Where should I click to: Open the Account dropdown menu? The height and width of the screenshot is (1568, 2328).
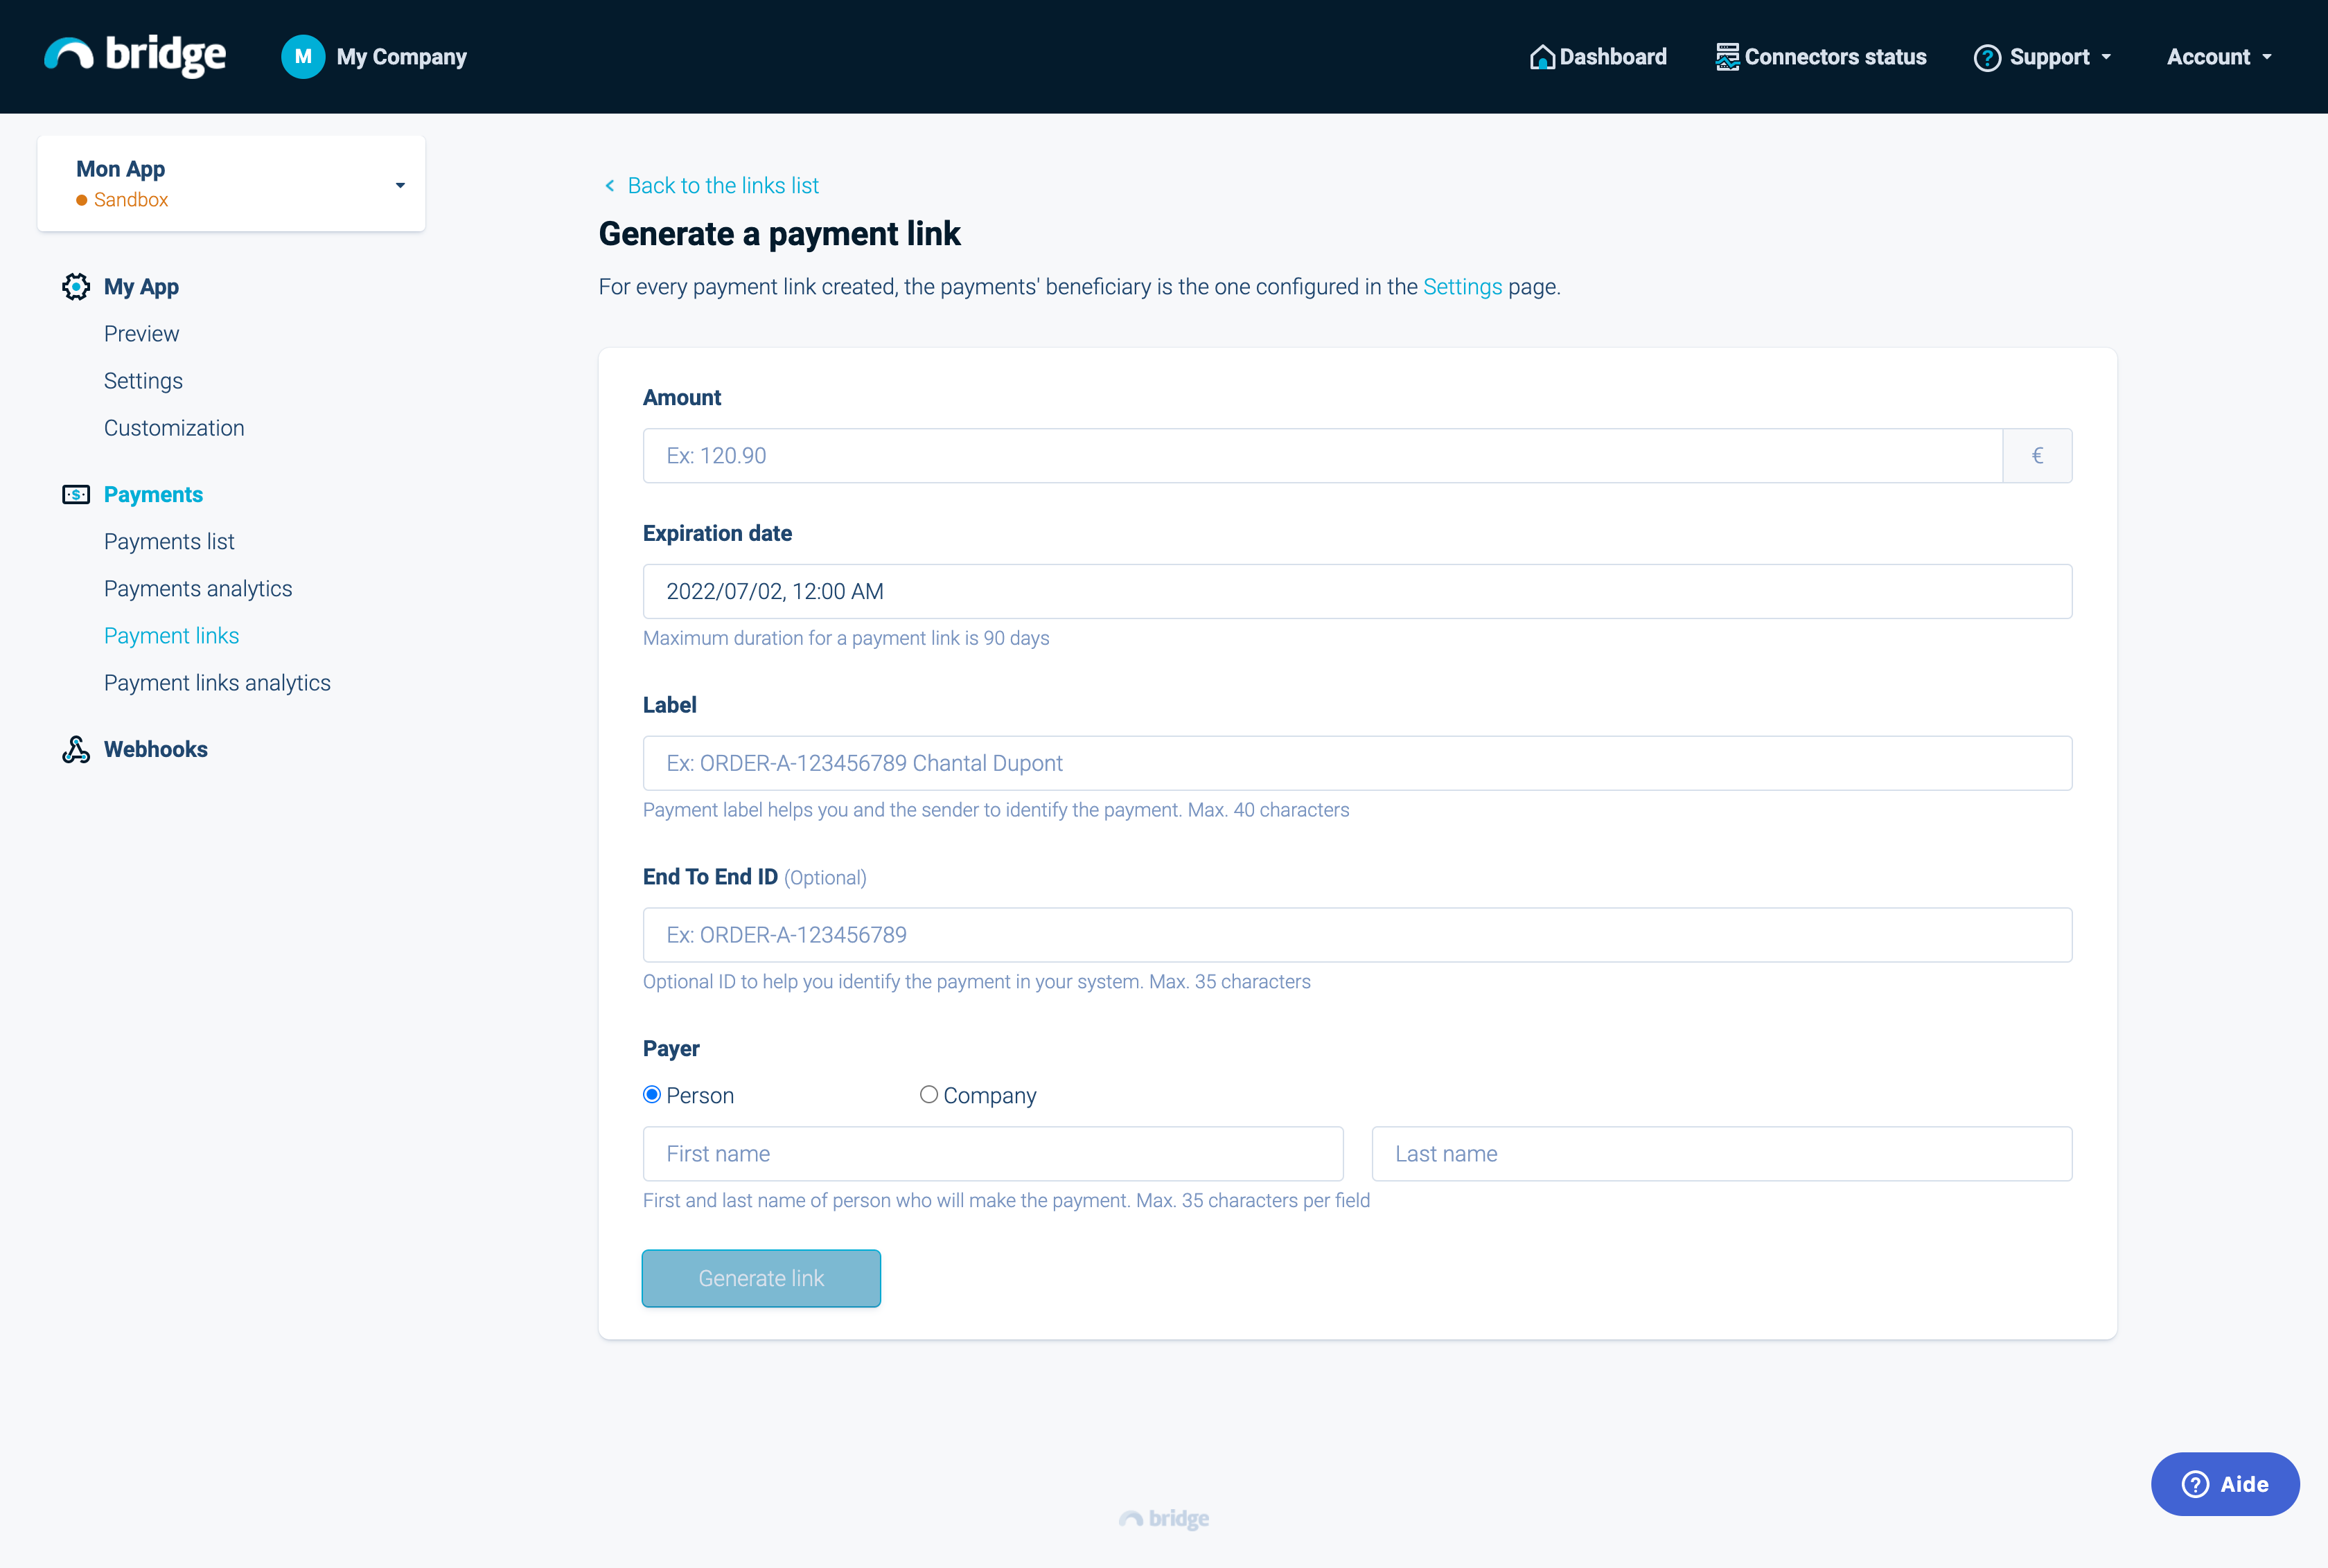pyautogui.click(x=2219, y=57)
